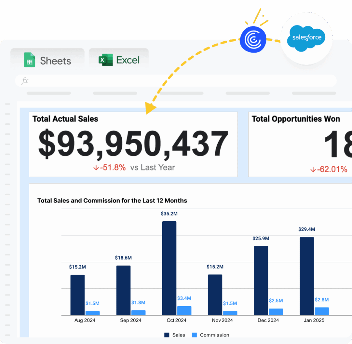The height and width of the screenshot is (344, 352).
Task: Click the Aug 2024 axis label
Action: point(85,320)
